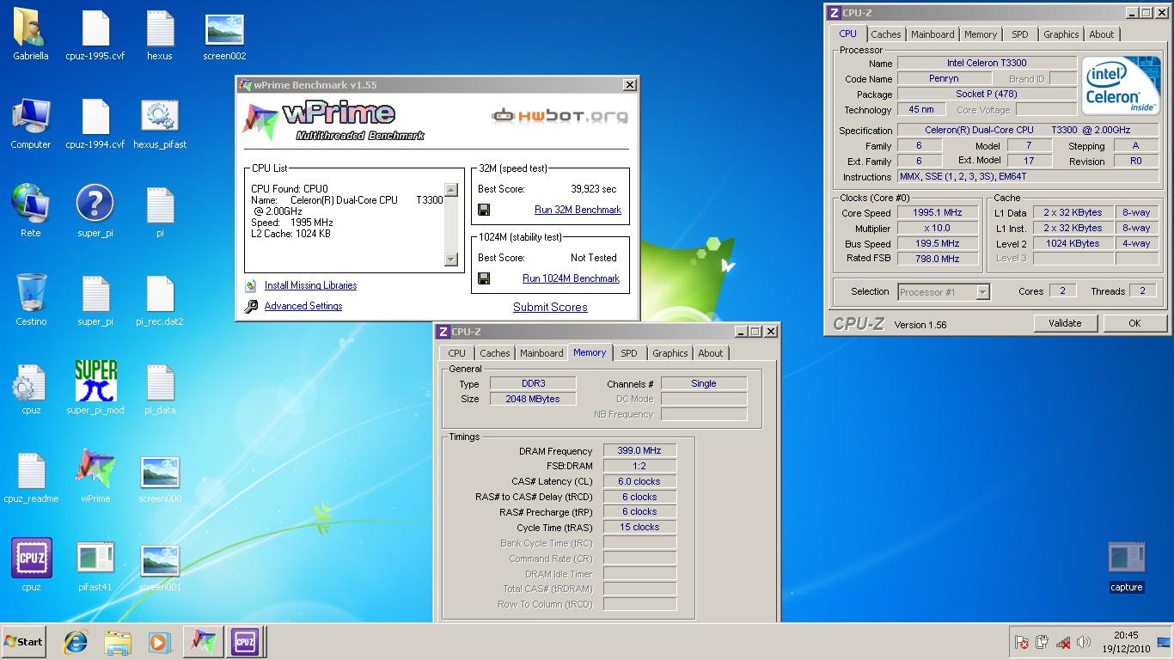Click the Intel Celeron inside logo
Screen dimensions: 1174x660
(1121, 86)
